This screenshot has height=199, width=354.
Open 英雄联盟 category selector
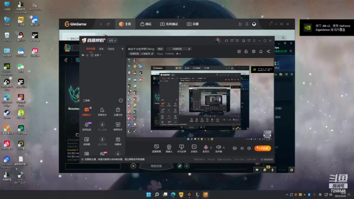point(179,49)
